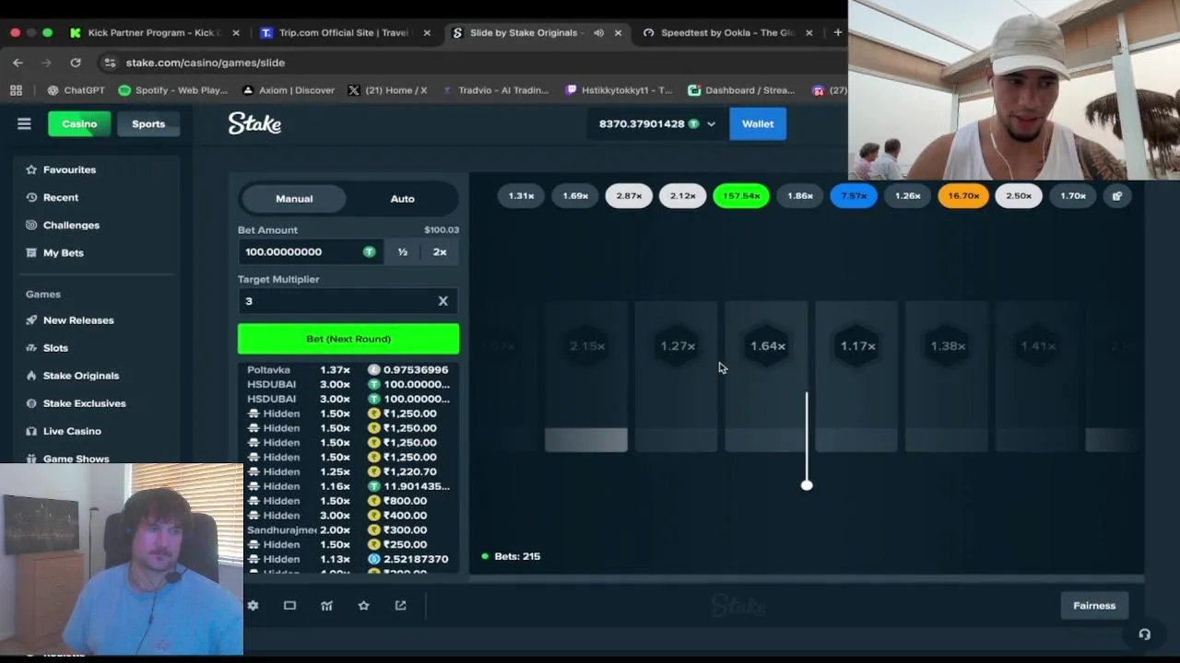
Task: Select the 7.57x blue result chip
Action: (854, 195)
